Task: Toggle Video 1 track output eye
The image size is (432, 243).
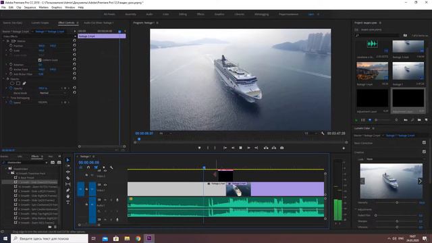Action: tap(105, 185)
